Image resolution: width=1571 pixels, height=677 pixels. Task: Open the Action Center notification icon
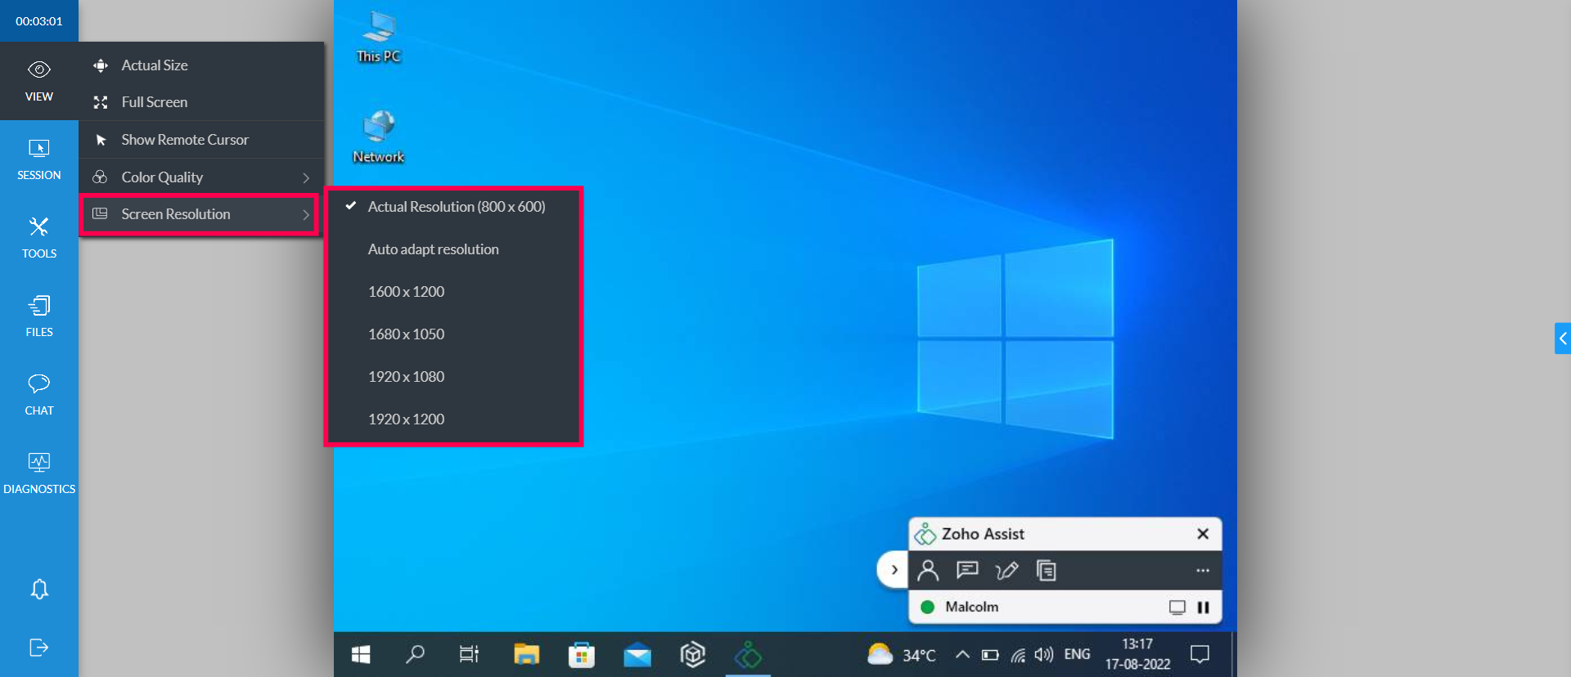[x=1200, y=654]
